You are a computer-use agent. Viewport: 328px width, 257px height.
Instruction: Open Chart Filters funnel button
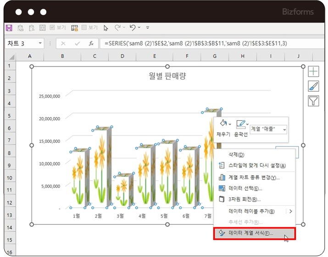coord(313,101)
